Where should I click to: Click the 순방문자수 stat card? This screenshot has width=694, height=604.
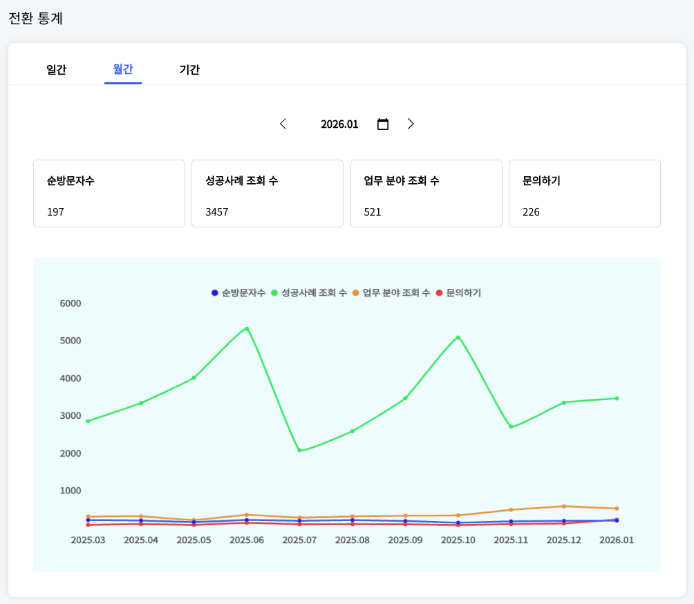[109, 194]
